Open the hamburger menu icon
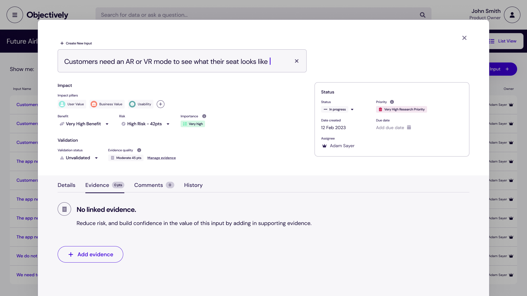 coord(15,15)
